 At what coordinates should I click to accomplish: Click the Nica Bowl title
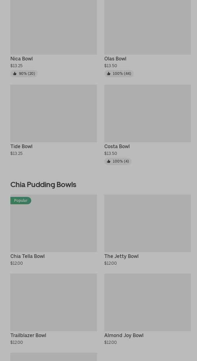[x=21, y=59]
